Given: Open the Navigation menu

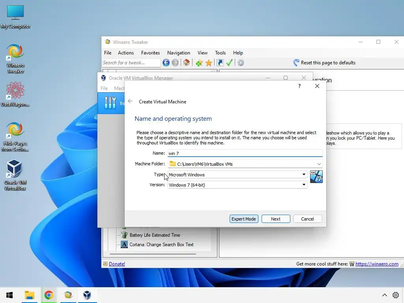Looking at the screenshot, I should (x=179, y=53).
